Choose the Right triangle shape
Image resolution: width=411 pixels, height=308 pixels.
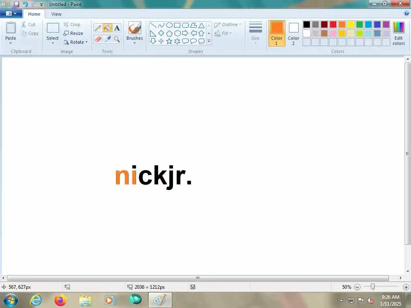153,33
